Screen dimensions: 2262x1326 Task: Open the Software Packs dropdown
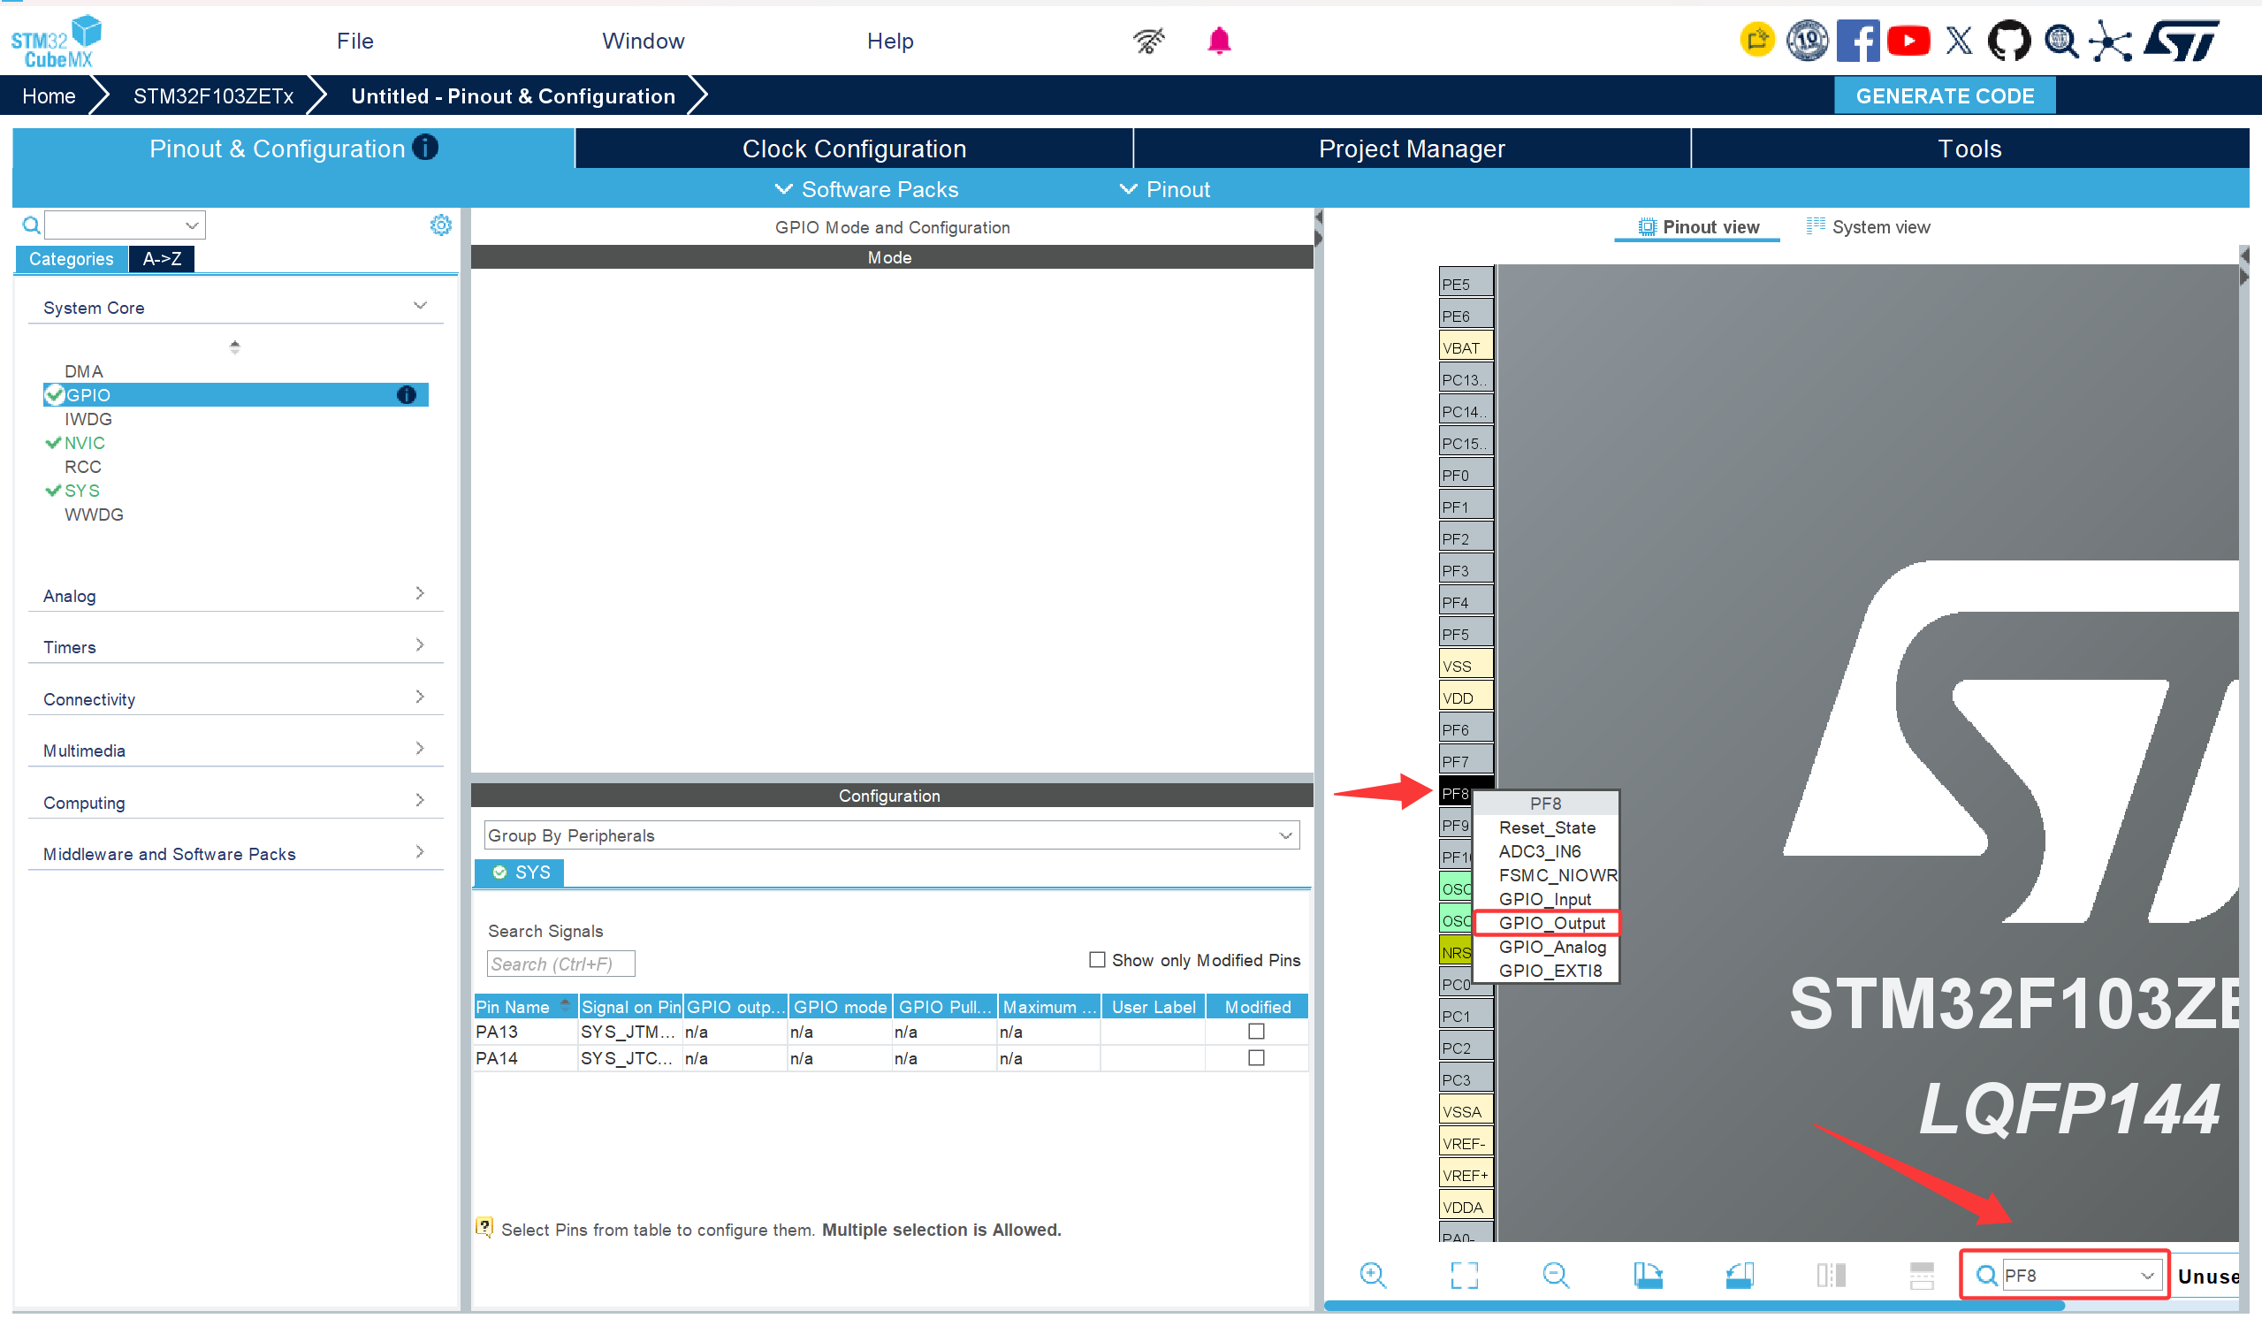coord(867,189)
